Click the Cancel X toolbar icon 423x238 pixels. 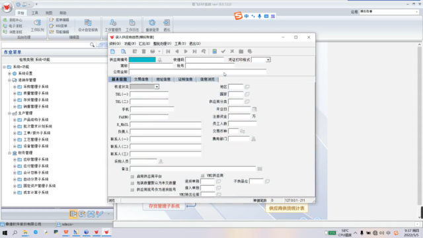point(232,52)
